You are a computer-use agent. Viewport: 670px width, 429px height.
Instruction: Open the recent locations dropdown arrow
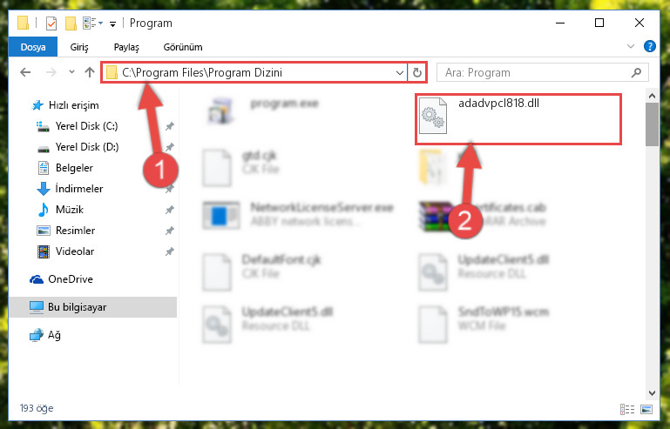point(71,72)
